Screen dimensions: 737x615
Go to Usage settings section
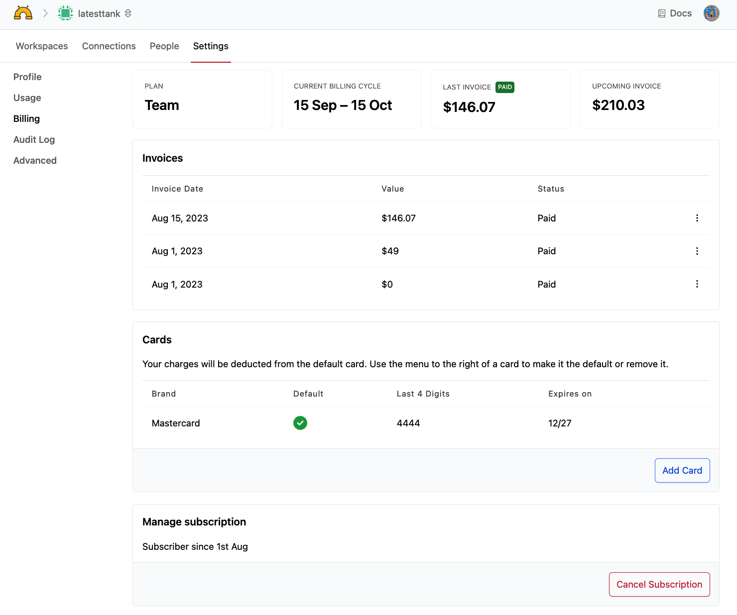click(x=27, y=98)
